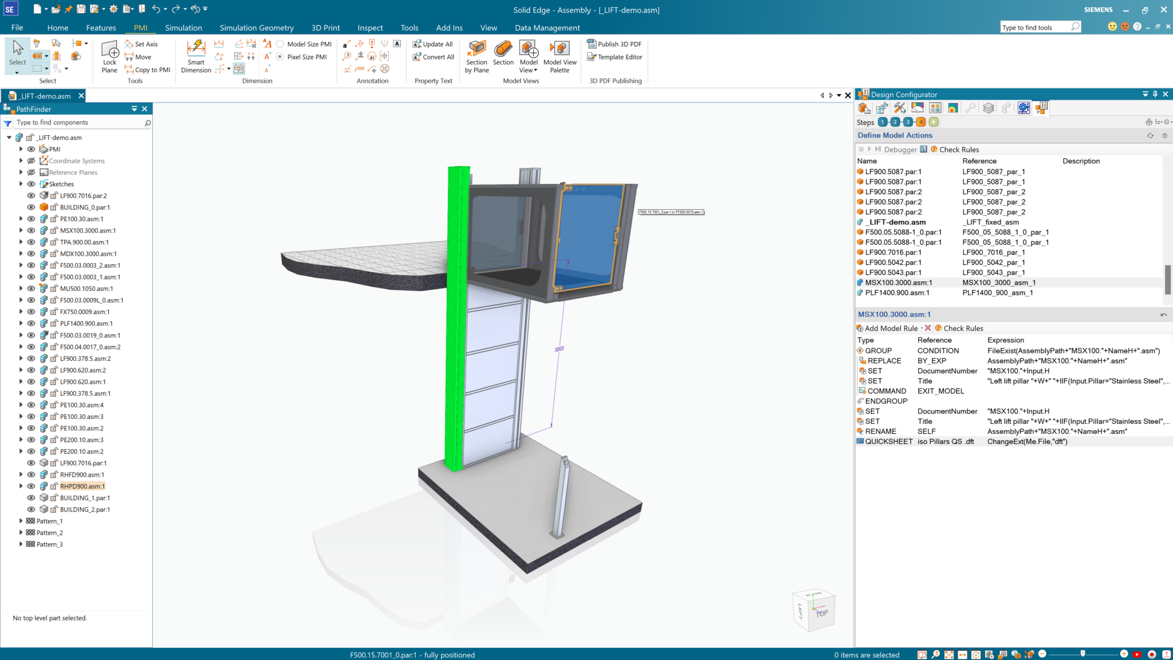Viewport: 1173px width, 660px height.
Task: Click Check Rules under Define Model Actions
Action: pyautogui.click(x=955, y=150)
